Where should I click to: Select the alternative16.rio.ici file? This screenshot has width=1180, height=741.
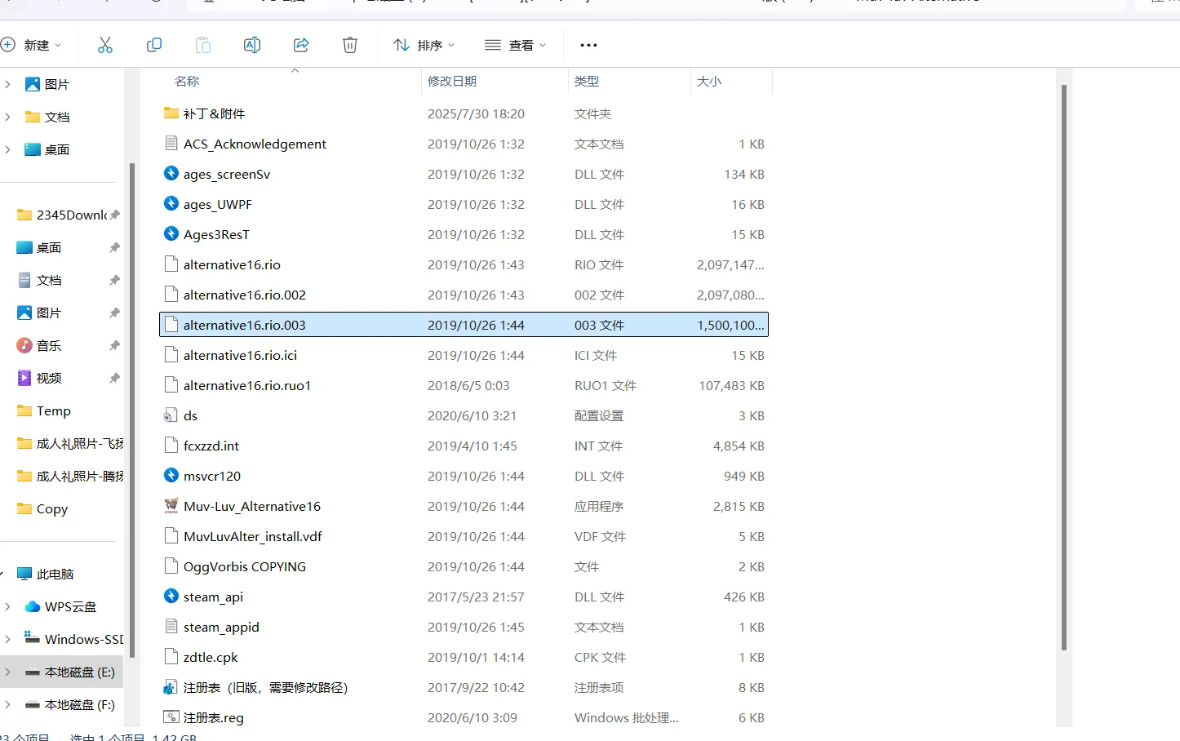click(x=464, y=355)
